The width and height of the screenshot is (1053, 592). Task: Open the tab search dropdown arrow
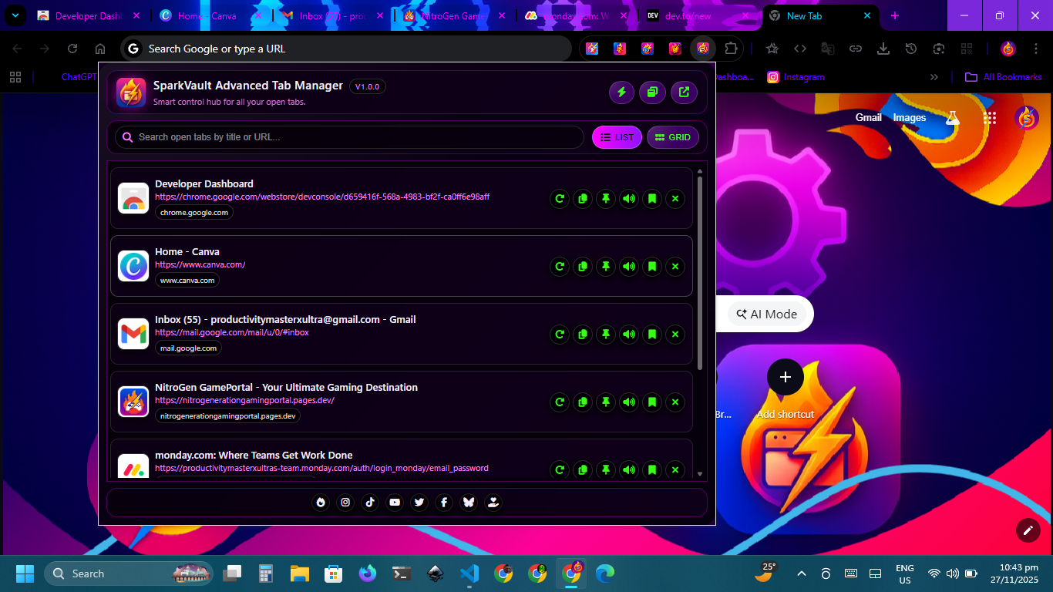(15, 15)
